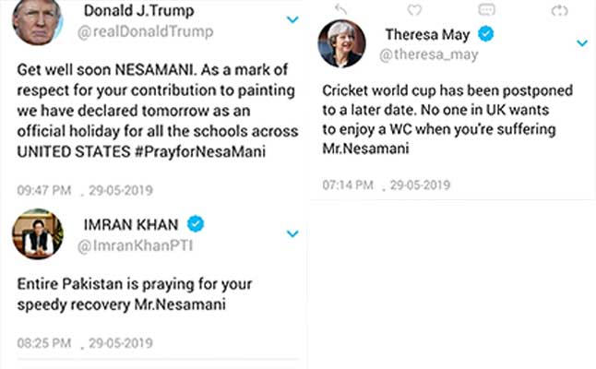Viewport: 596px width, 369px height.
Task: Click the 09:47 PM timestamp
Action: [x=44, y=192]
